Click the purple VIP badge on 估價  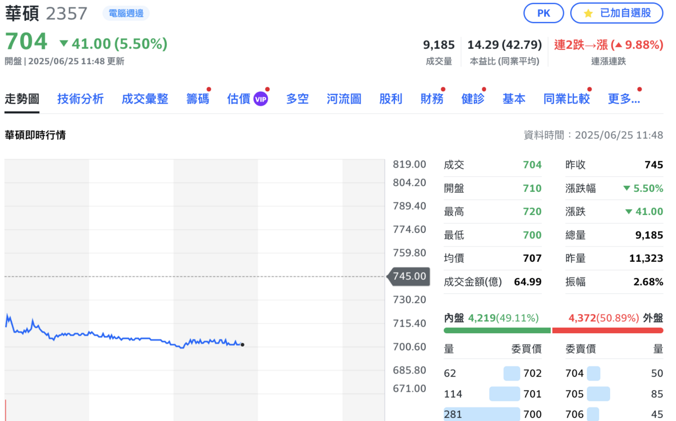pyautogui.click(x=260, y=98)
